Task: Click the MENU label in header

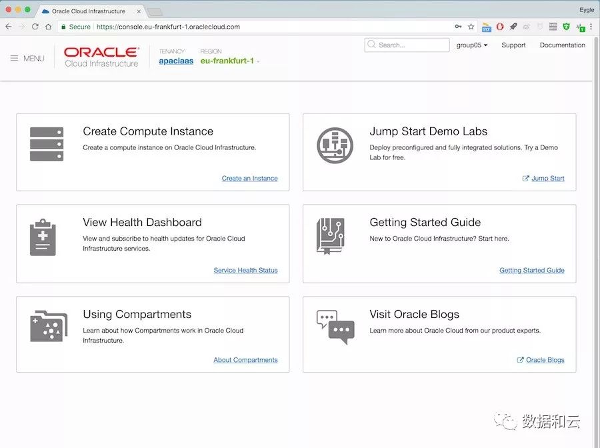Action: 34,59
